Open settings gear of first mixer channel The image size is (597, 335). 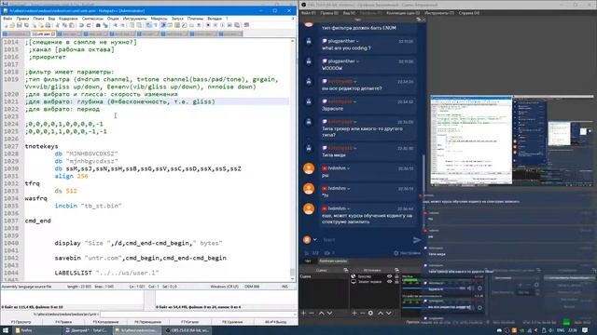click(479, 288)
